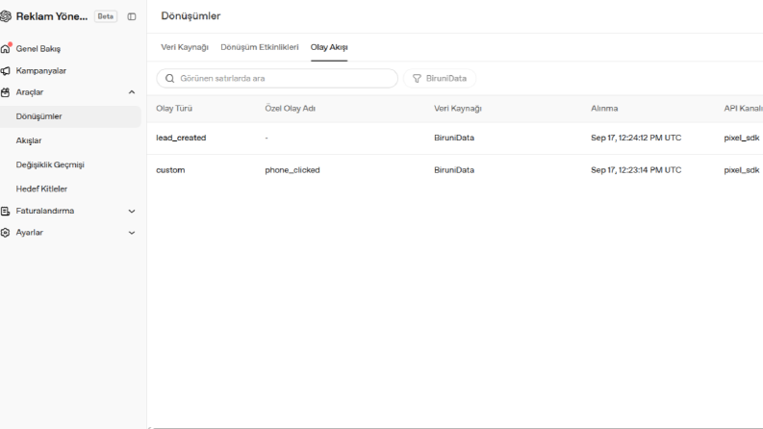This screenshot has width=763, height=429.
Task: Click the Dönüşümler page title
Action: 191,16
